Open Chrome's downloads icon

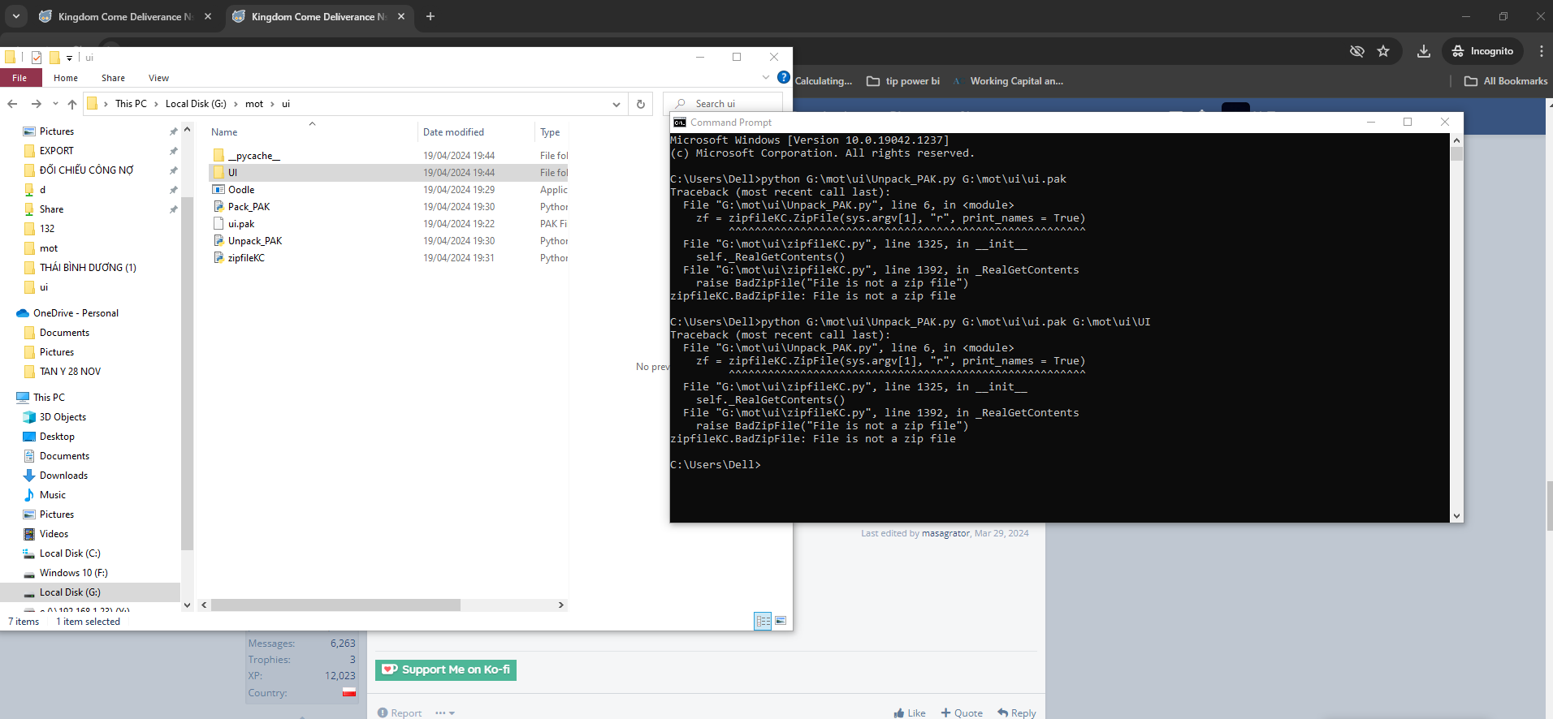coord(1424,51)
